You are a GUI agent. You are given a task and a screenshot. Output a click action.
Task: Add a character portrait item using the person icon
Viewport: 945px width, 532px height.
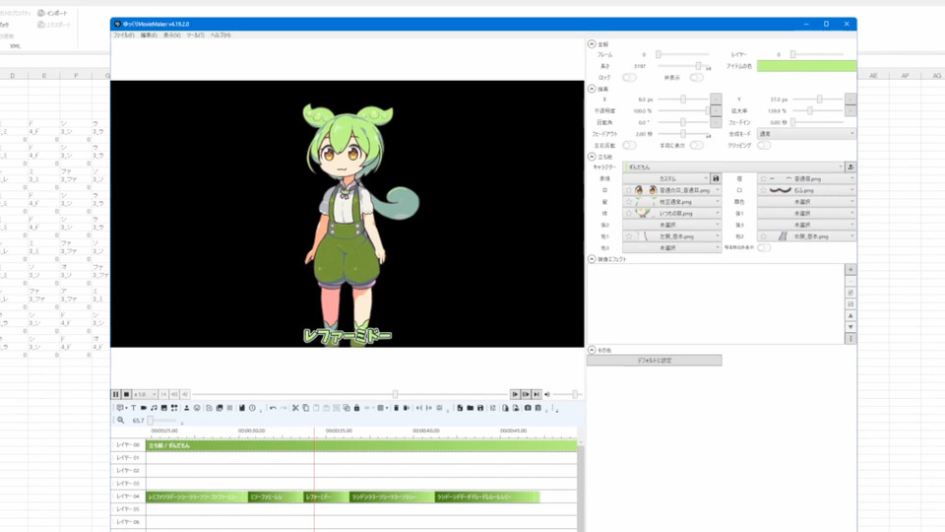point(186,408)
